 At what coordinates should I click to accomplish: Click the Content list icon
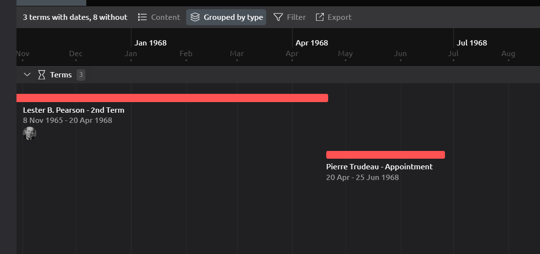pyautogui.click(x=142, y=17)
